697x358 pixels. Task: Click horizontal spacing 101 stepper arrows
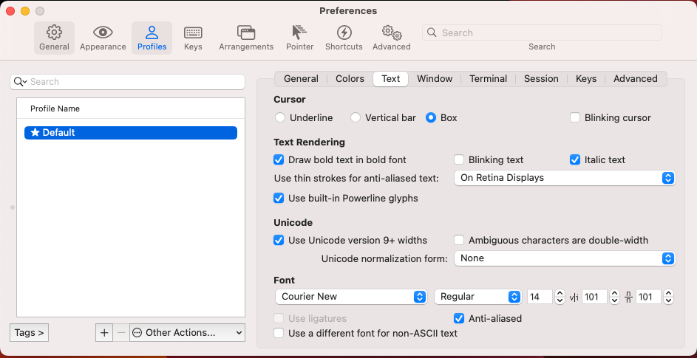point(669,297)
